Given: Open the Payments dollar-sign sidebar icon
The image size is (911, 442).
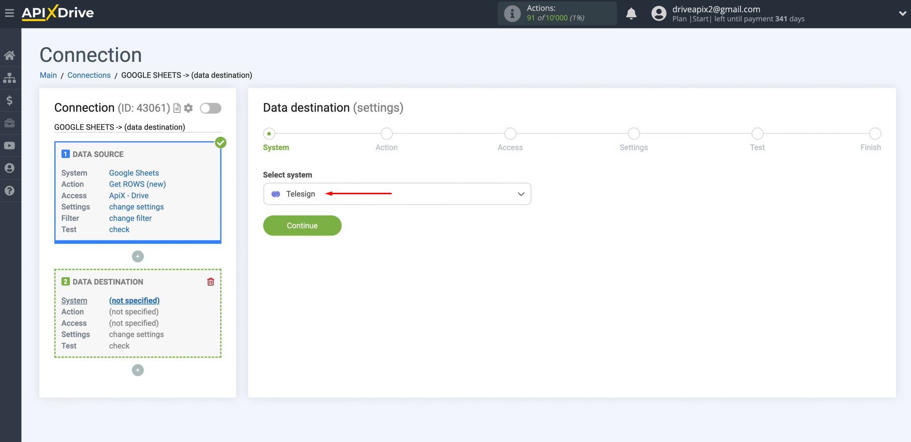Looking at the screenshot, I should (10, 100).
